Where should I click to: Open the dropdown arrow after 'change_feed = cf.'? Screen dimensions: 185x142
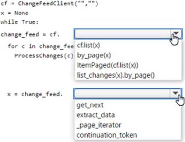click(x=176, y=34)
